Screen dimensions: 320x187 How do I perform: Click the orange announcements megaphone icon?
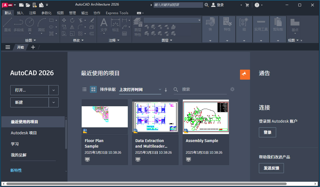click(245, 74)
